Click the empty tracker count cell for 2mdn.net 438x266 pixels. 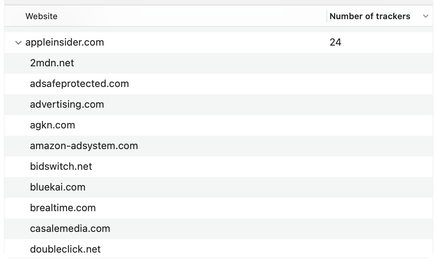tap(378, 63)
